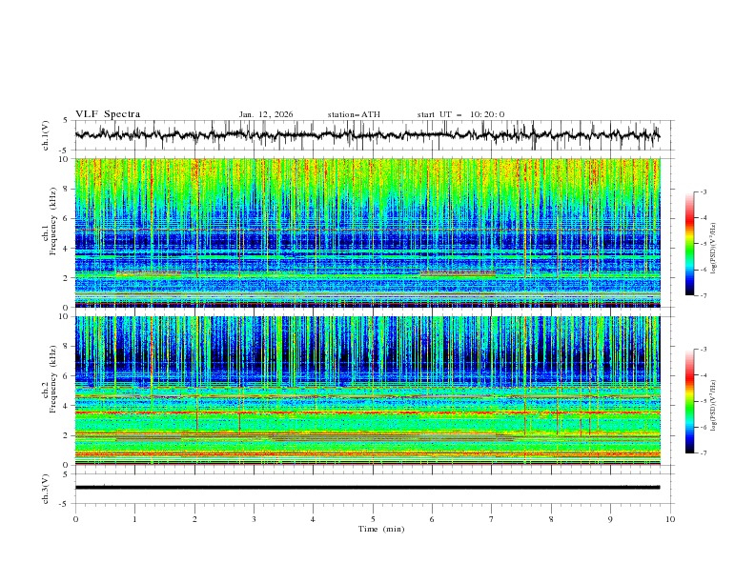This screenshot has width=755, height=583.
Task: Click time axis tick label '1'
Action: click(134, 519)
